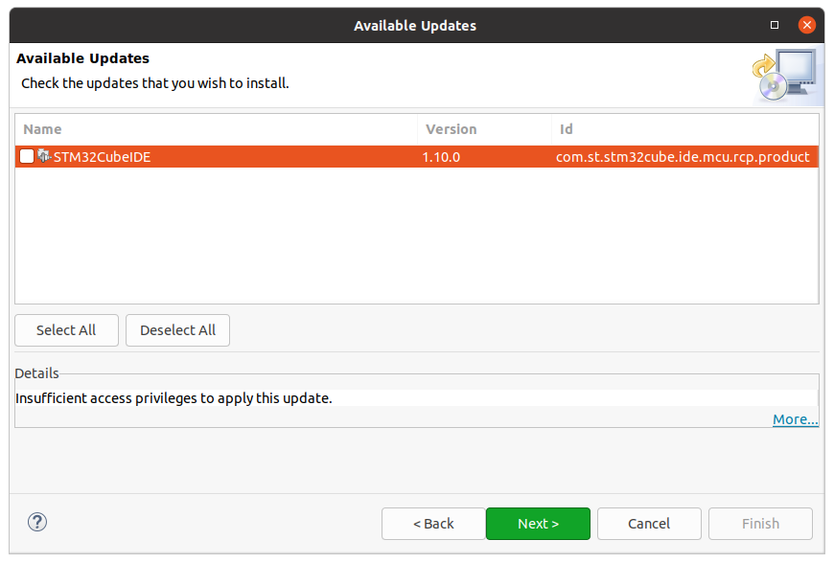Click com.st.stm32cube.ide.mcu.rcp.product Id cell
The width and height of the screenshot is (834, 563).
(683, 157)
